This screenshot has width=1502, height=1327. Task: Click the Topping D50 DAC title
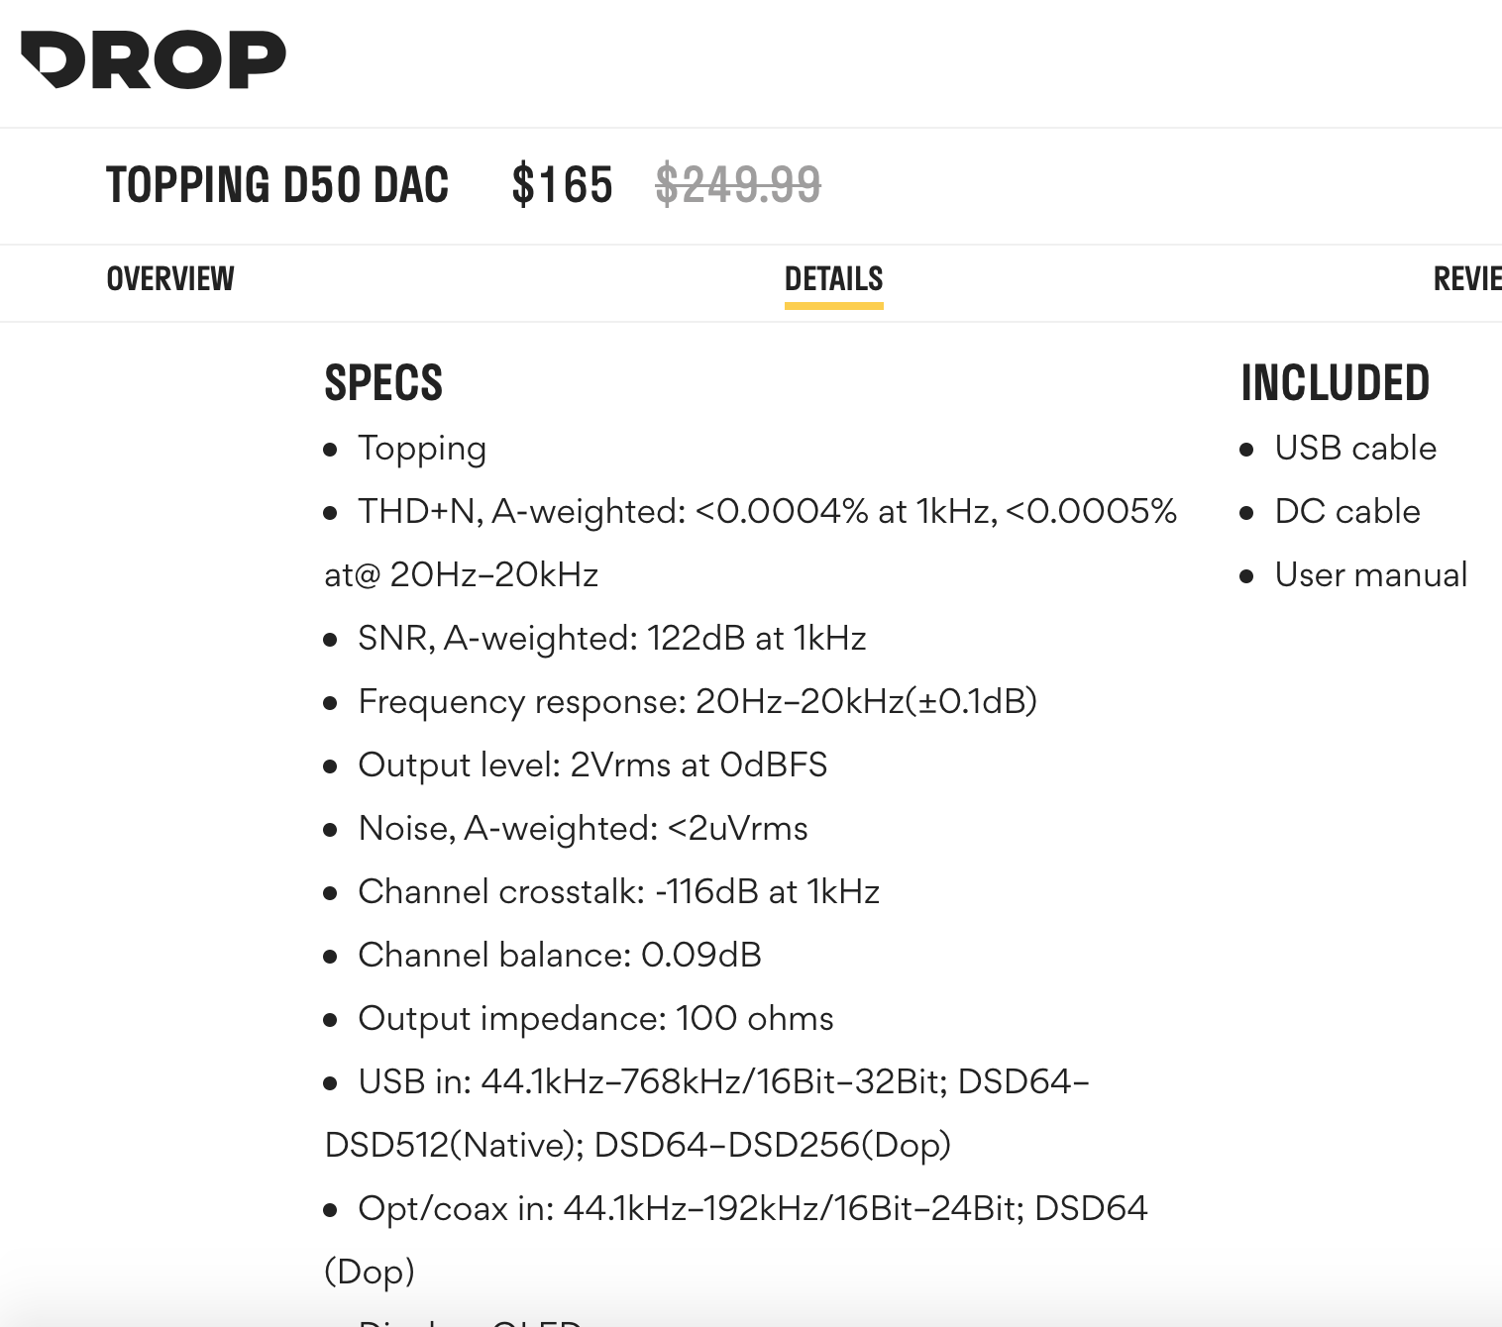[x=277, y=185]
